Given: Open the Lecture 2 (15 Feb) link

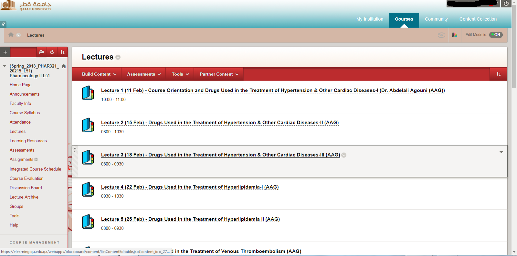Looking at the screenshot, I should click(220, 123).
